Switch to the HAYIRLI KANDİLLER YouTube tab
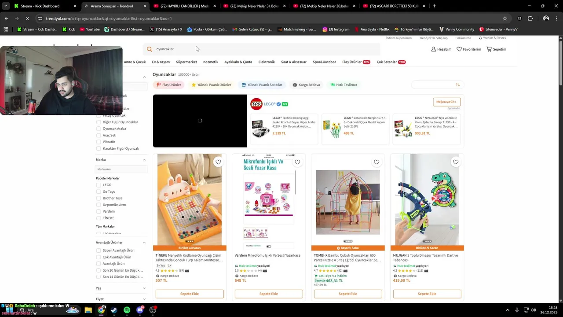Image resolution: width=563 pixels, height=317 pixels. click(185, 6)
